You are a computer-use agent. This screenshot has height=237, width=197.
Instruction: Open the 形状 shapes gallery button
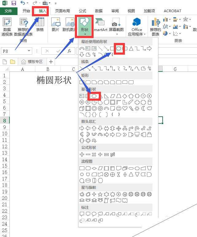(x=84, y=26)
